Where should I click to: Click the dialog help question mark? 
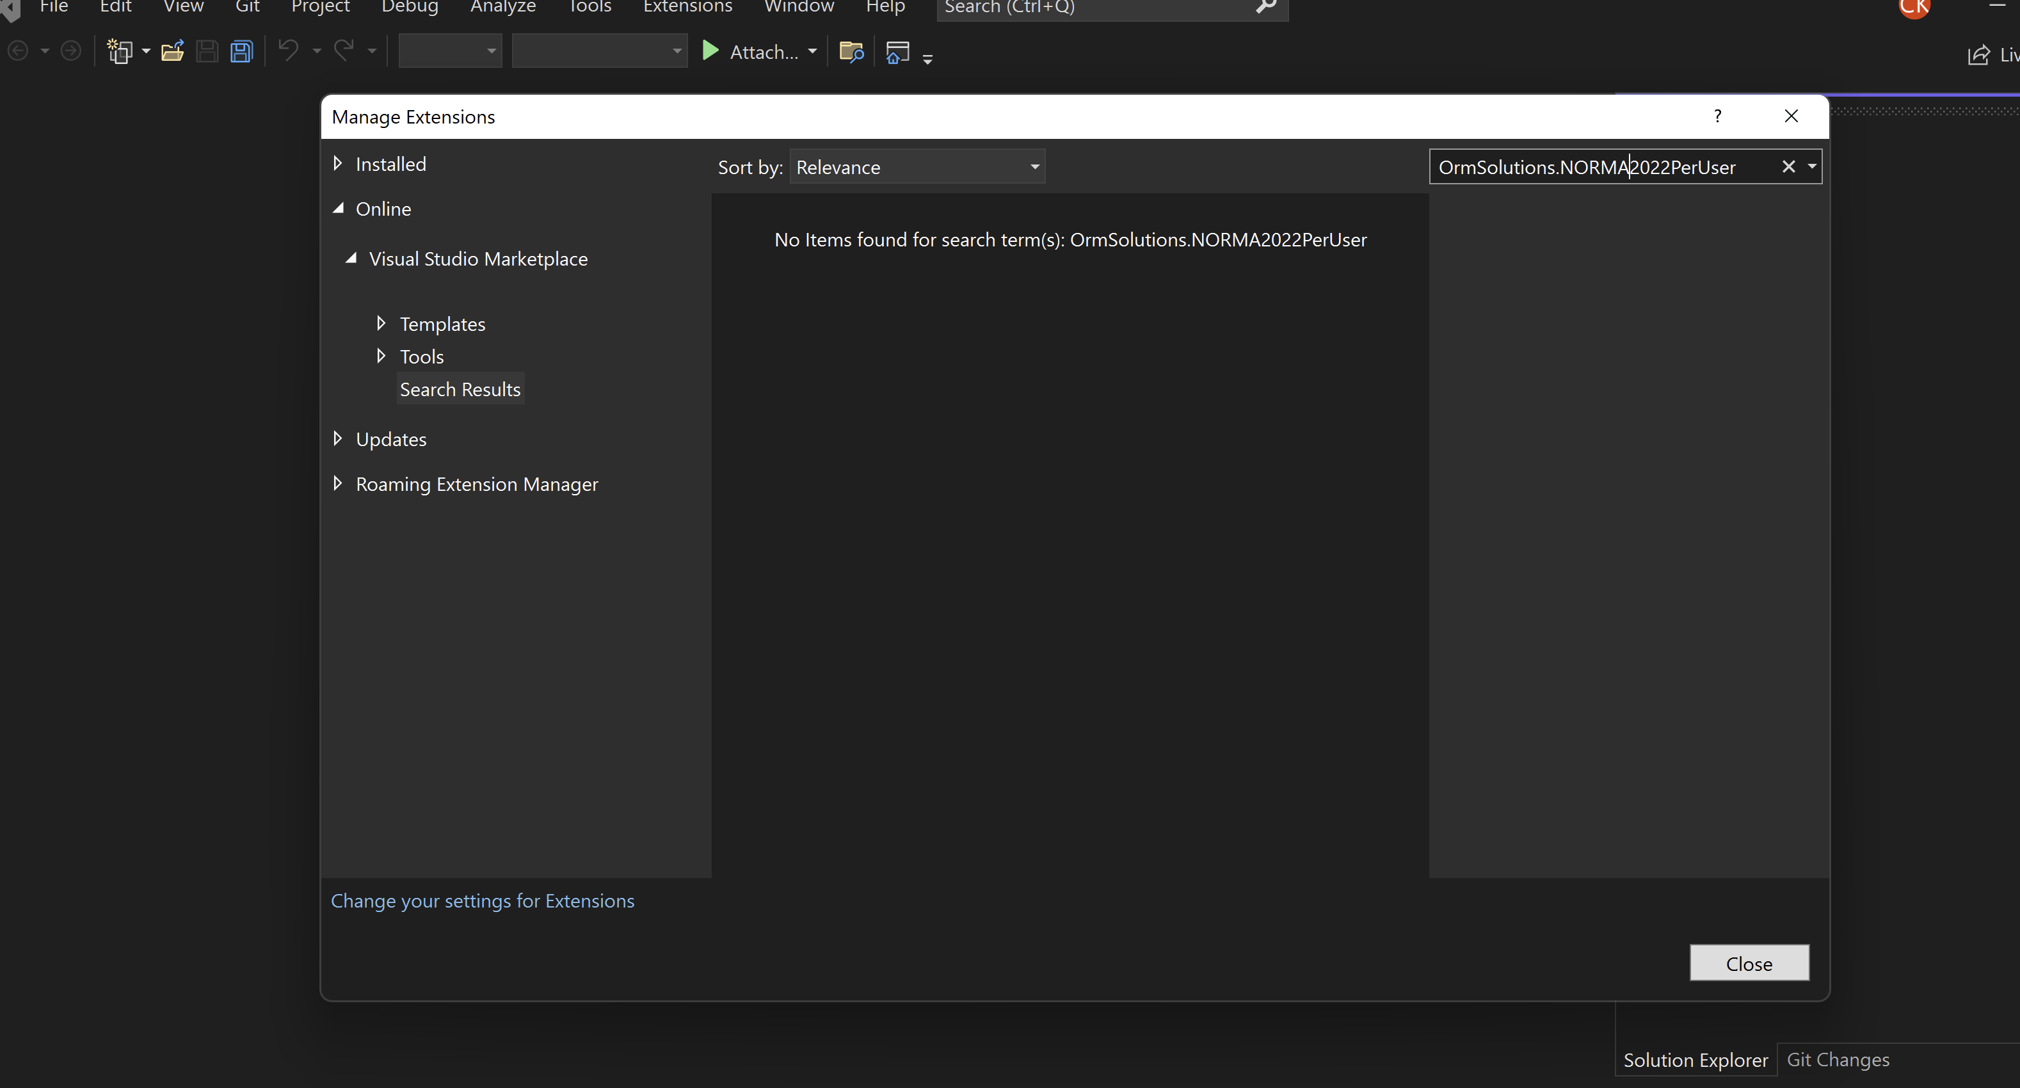(1717, 116)
